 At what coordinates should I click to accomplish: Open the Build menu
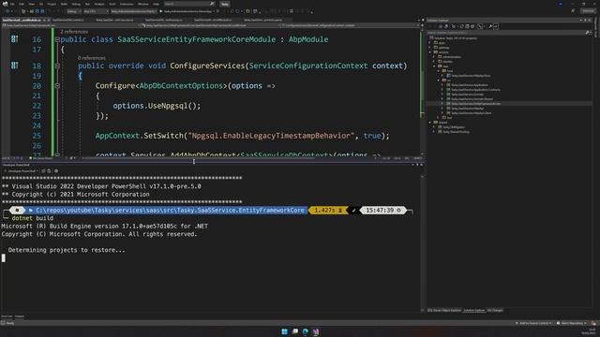[x=64, y=4]
